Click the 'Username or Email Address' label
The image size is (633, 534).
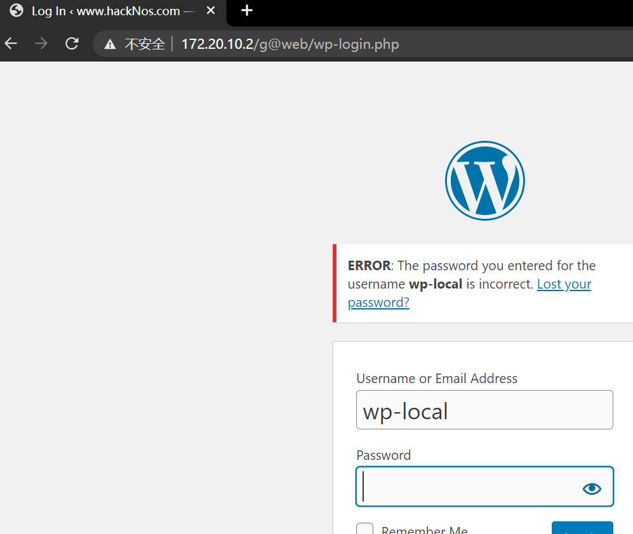(x=437, y=379)
